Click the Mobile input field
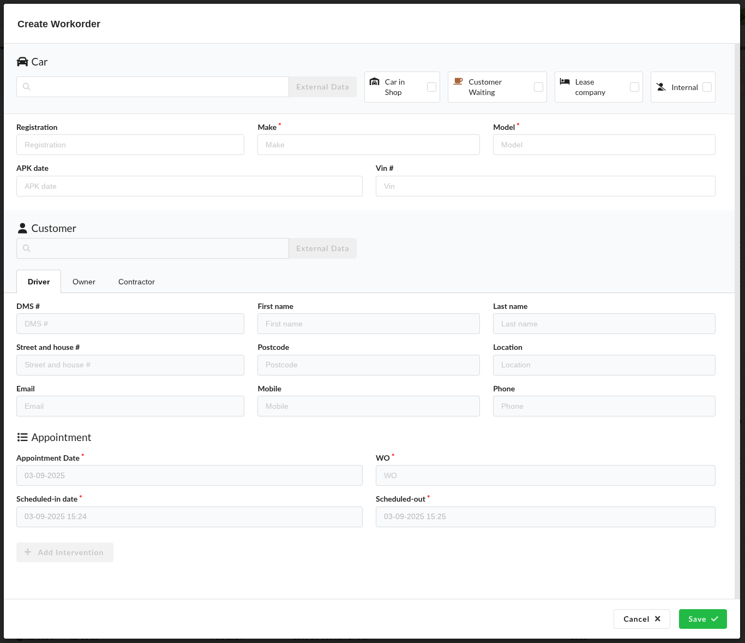Screen dimensions: 745x643 [x=369, y=406]
